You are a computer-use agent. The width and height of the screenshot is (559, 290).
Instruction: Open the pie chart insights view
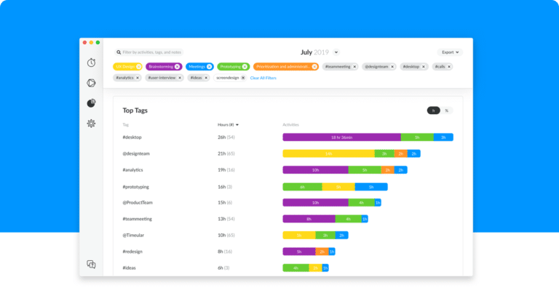pyautogui.click(x=91, y=103)
